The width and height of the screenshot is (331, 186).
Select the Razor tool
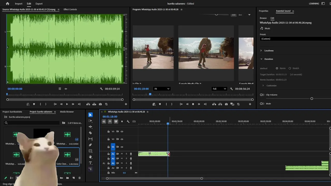point(90,133)
